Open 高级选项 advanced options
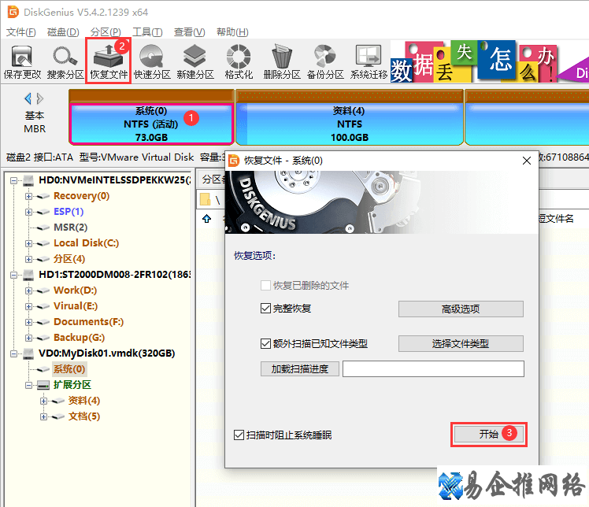589x507 pixels. (x=460, y=309)
